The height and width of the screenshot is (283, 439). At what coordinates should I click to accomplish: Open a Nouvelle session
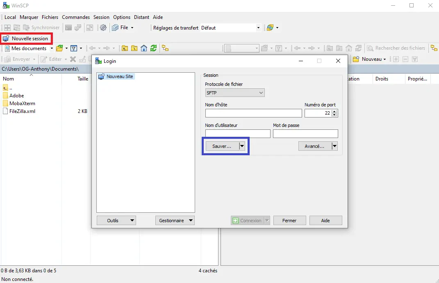(26, 39)
